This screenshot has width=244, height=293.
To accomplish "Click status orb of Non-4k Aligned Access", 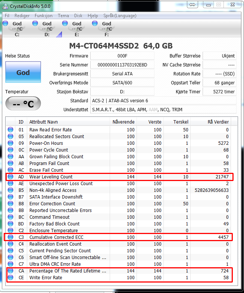I will pos(10,190).
